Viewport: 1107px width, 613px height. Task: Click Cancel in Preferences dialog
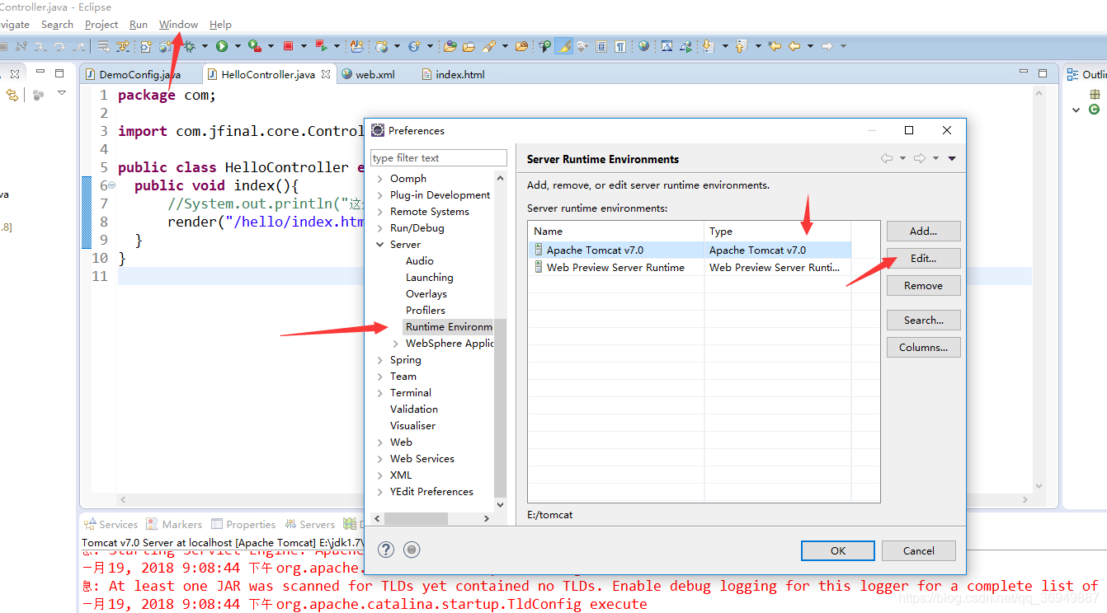click(919, 551)
